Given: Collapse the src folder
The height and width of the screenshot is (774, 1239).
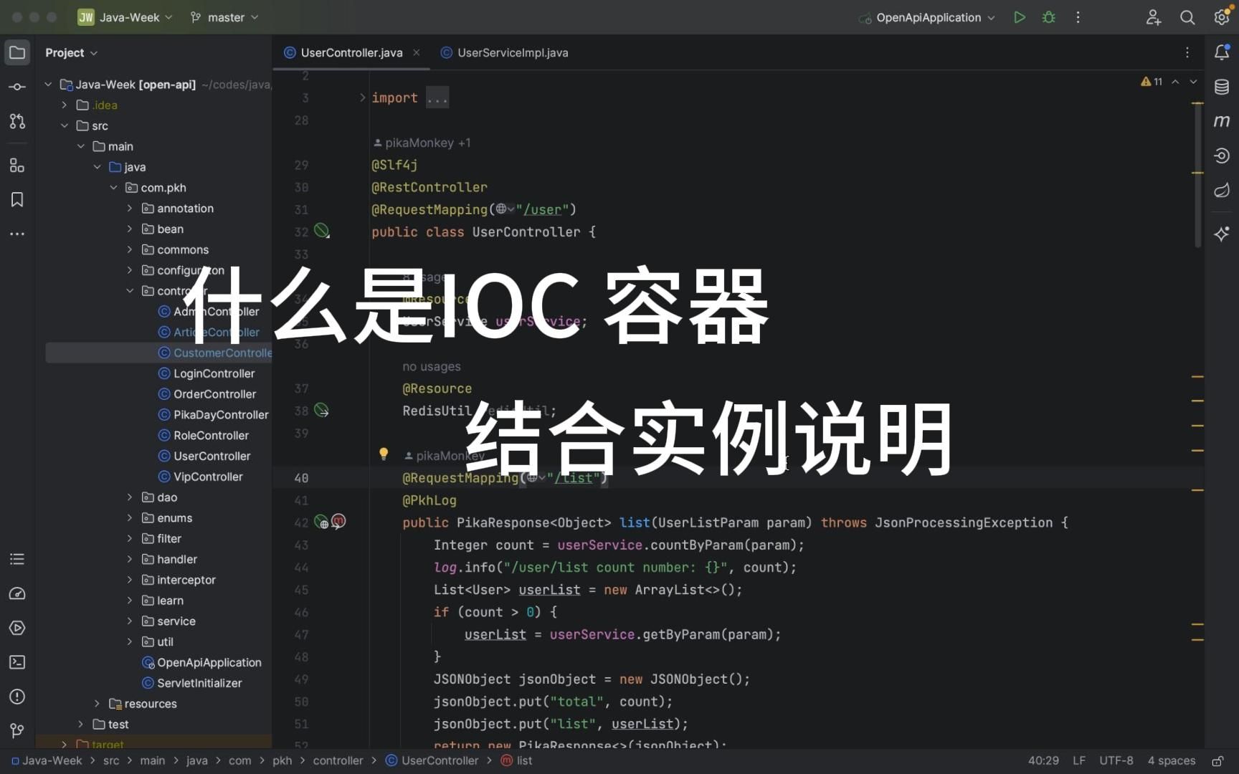Looking at the screenshot, I should [65, 125].
